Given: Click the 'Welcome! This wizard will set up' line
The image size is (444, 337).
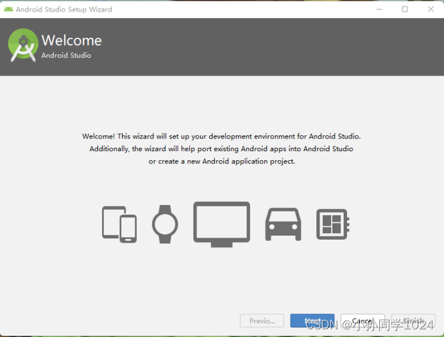Looking at the screenshot, I should (221, 136).
